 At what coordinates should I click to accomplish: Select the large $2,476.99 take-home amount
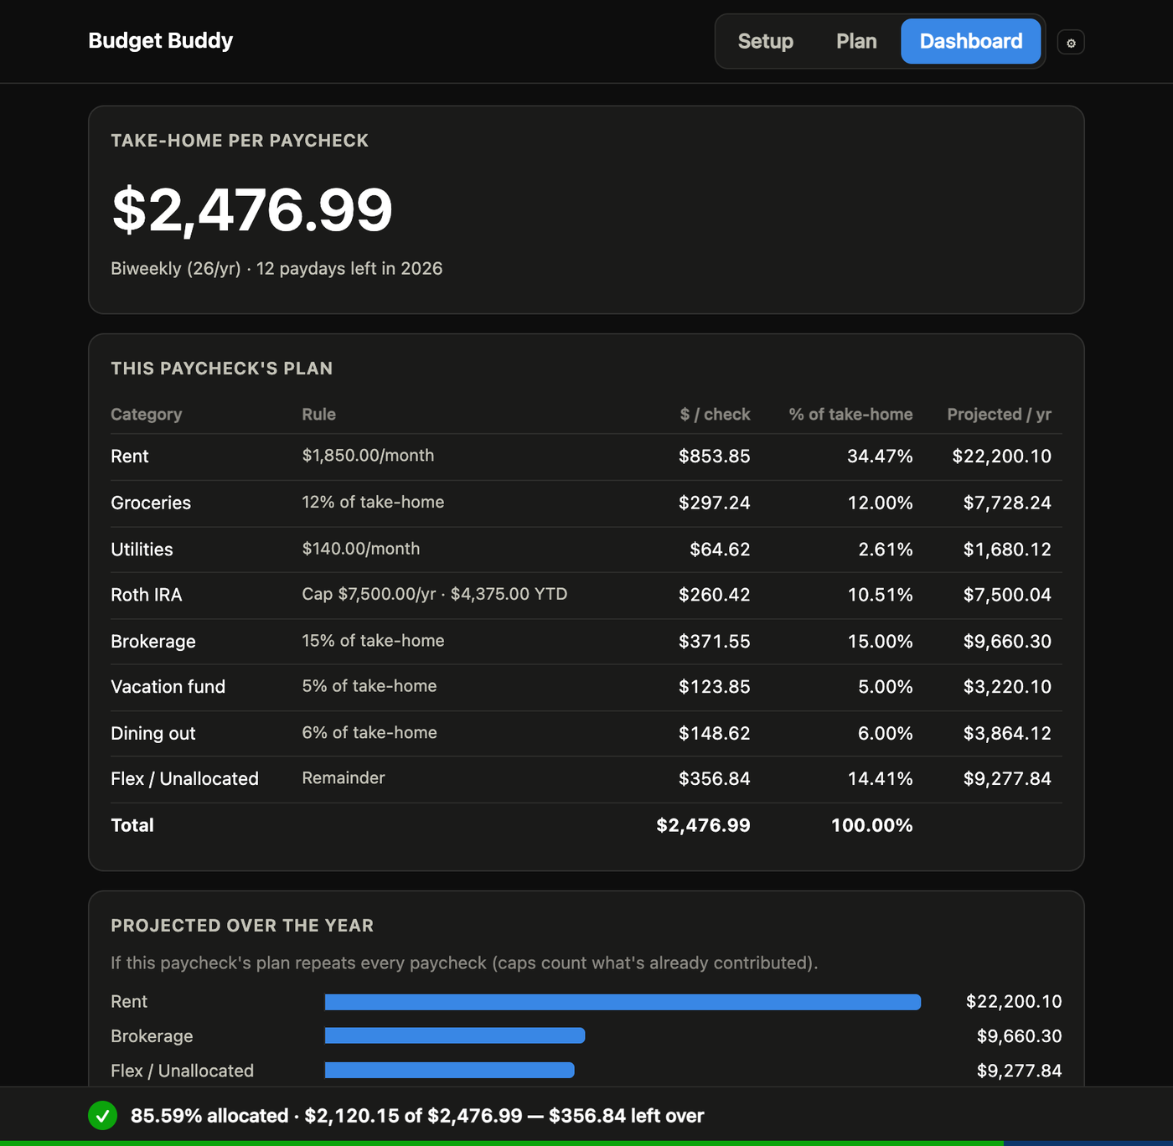click(x=252, y=209)
